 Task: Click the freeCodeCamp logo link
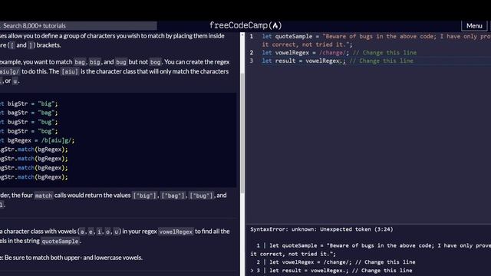[x=245, y=25]
